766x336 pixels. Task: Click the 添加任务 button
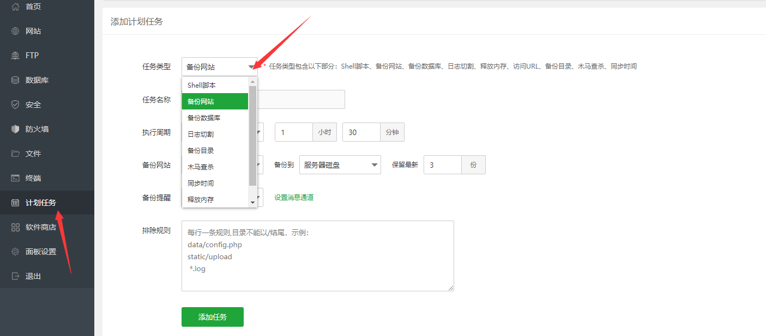[x=212, y=316]
